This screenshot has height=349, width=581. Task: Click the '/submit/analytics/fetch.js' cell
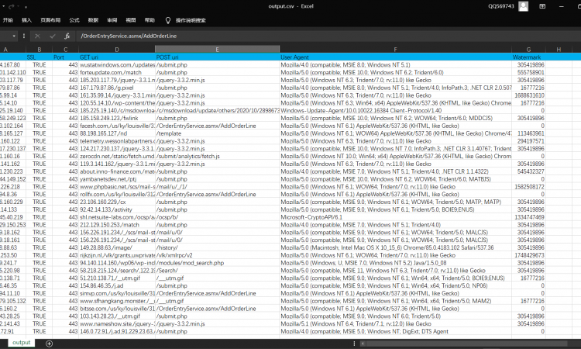217,156
